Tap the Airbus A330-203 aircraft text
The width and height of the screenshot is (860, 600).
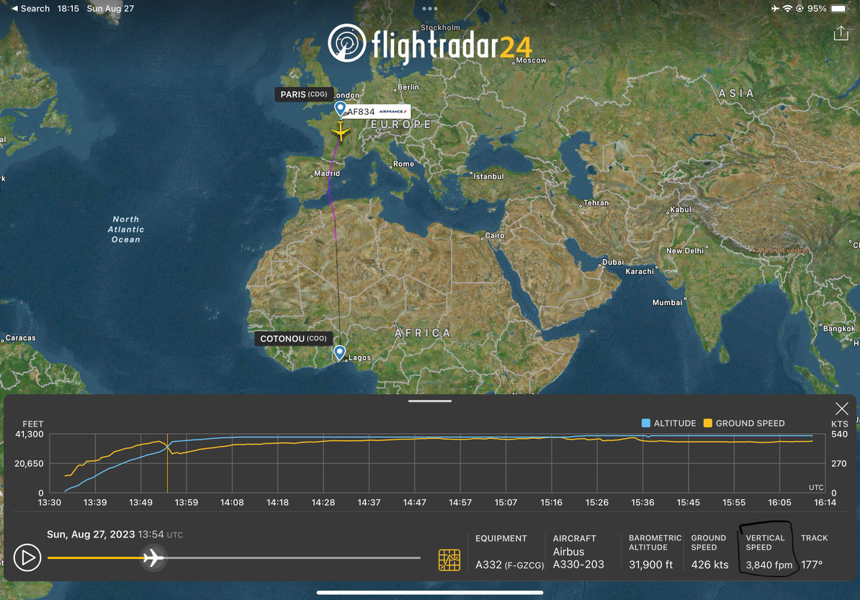click(578, 558)
